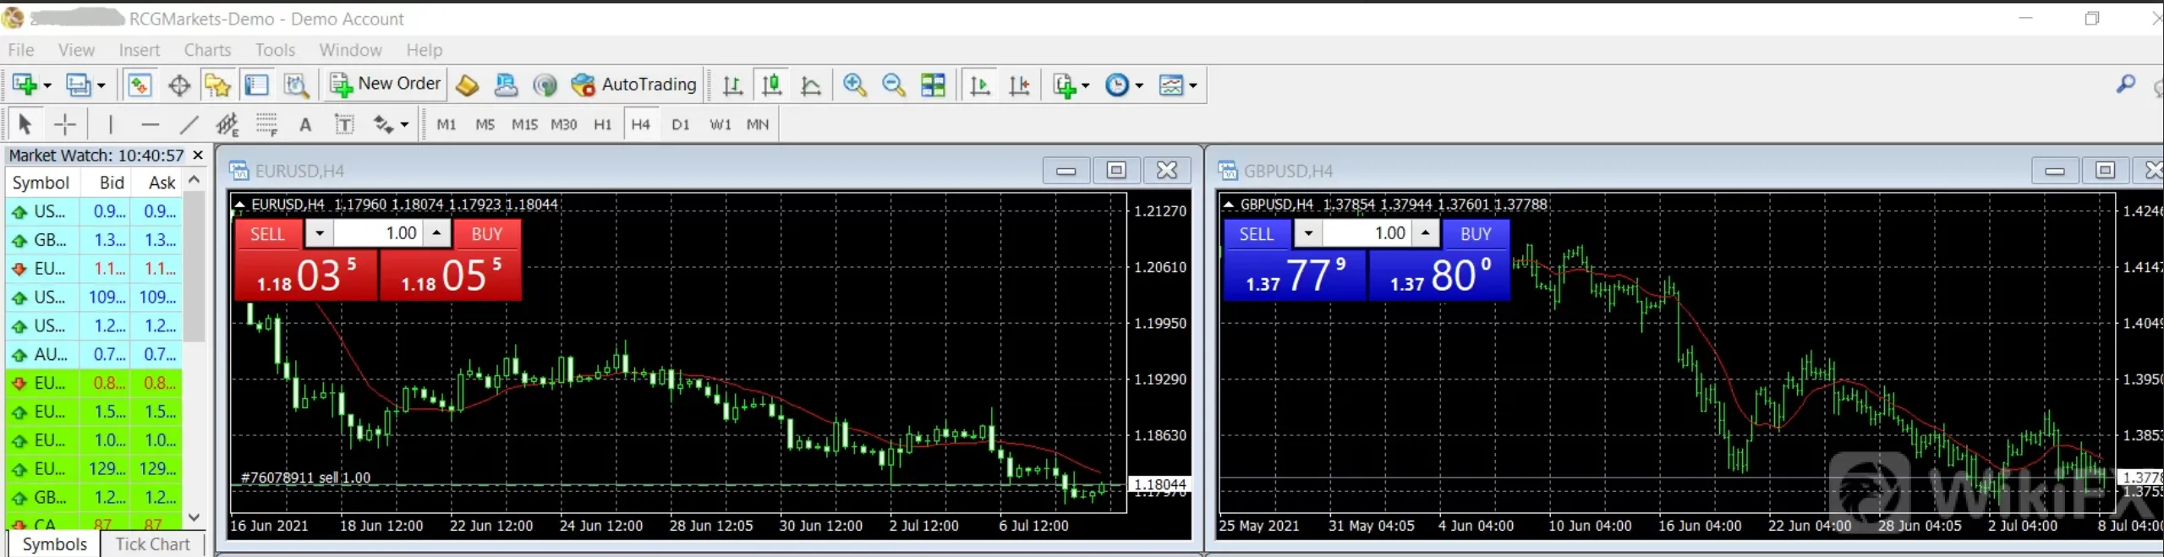Screen dimensions: 2164x557
Task: Increase EURUSD trade volume with the up arrow
Action: (436, 233)
